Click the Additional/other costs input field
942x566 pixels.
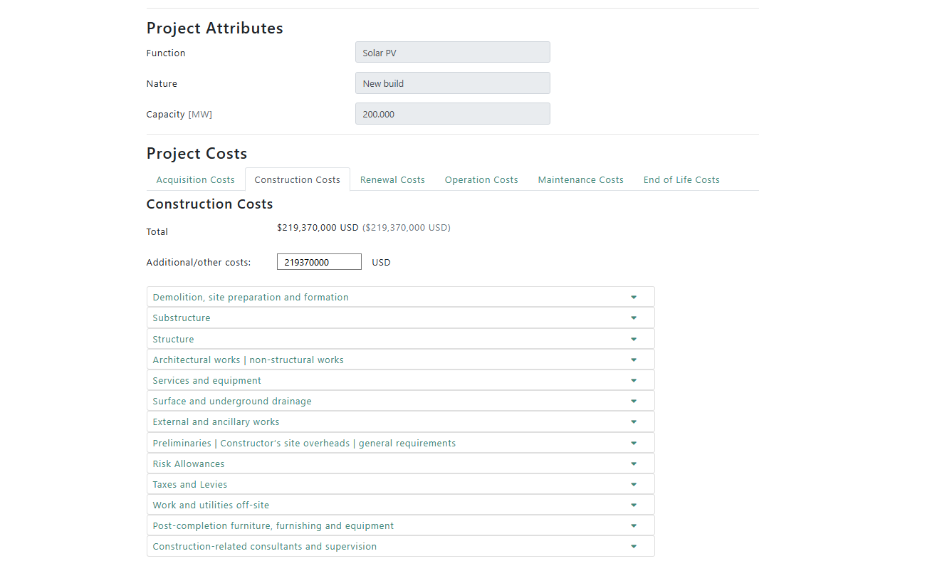click(319, 262)
